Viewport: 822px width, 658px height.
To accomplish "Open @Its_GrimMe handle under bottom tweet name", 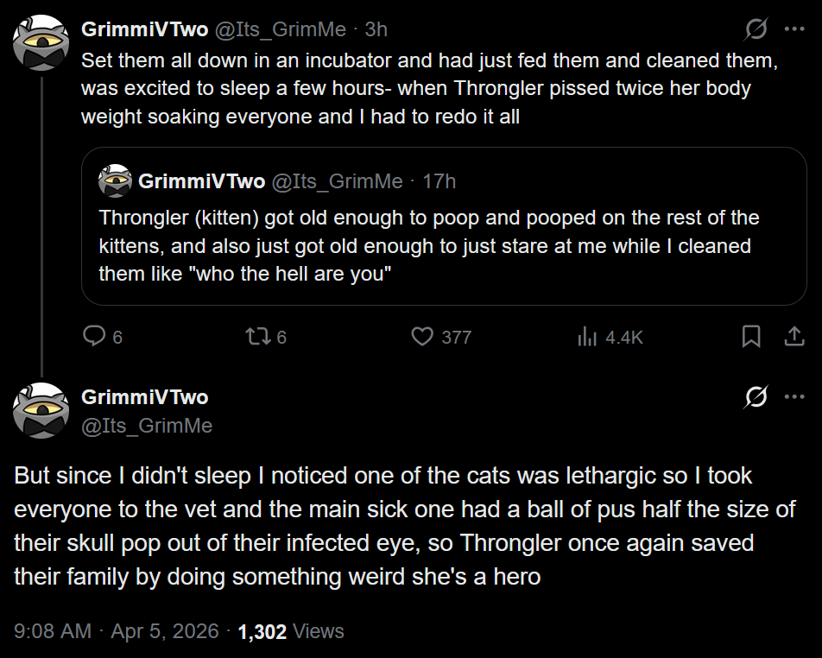I will click(147, 426).
